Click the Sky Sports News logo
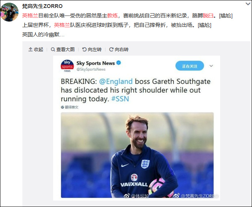The width and height of the screenshot is (252, 207). [x=67, y=66]
